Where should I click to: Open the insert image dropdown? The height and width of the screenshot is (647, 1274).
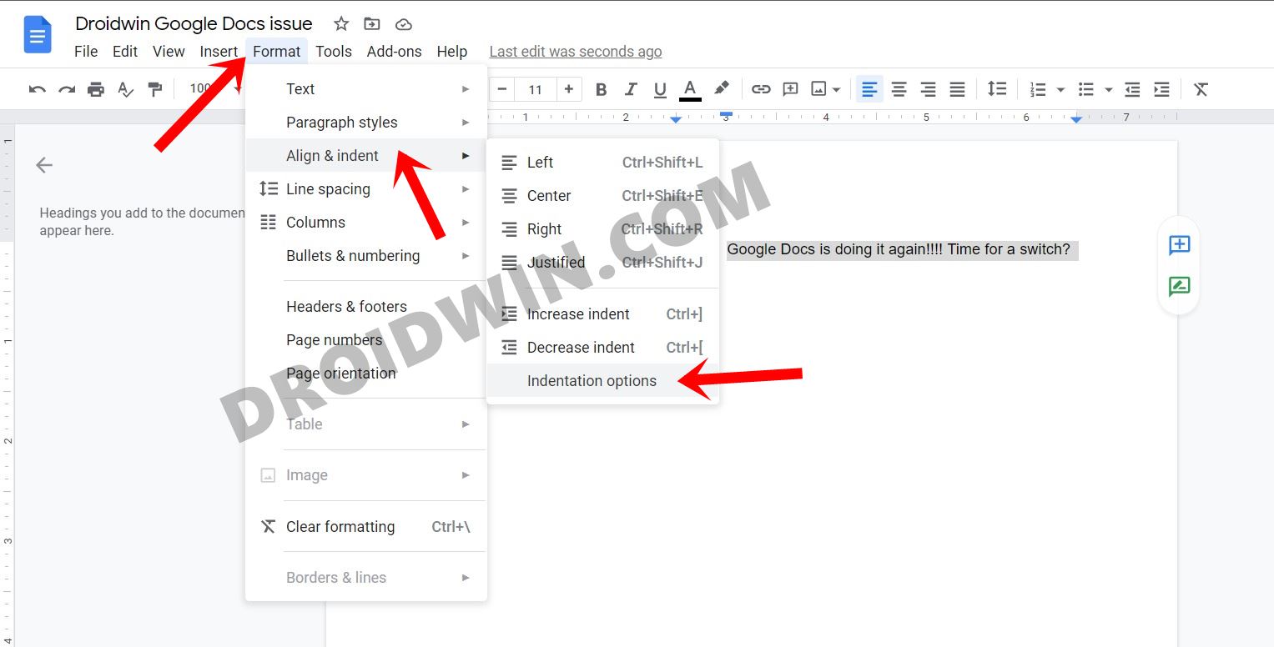[x=826, y=89]
